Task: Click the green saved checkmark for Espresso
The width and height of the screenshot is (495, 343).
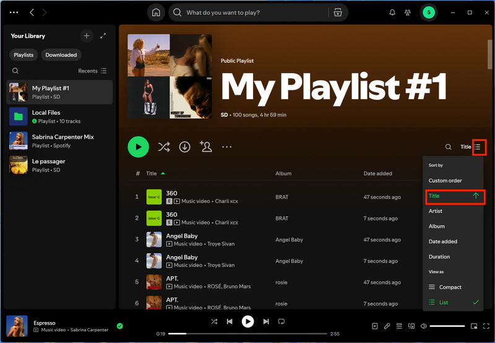Action: tap(119, 326)
